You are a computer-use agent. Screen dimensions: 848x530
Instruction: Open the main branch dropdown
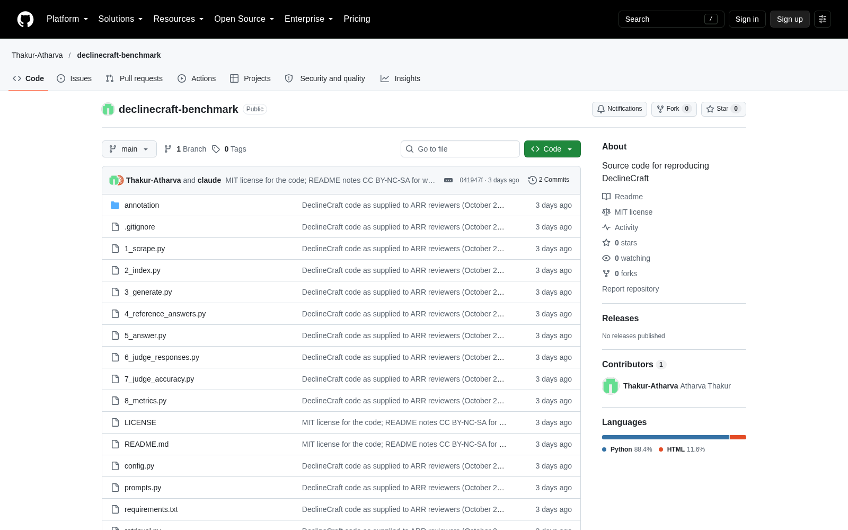coord(129,149)
